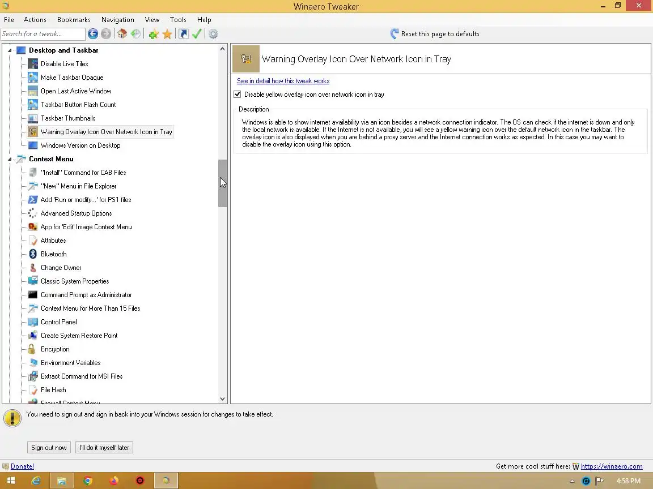Go to the Home page icon
This screenshot has height=489, width=653.
122,34
